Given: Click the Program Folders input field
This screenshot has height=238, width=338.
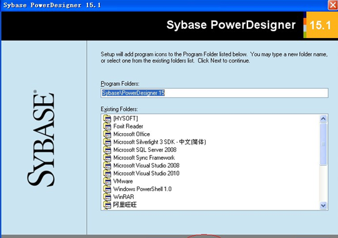Looking at the screenshot, I should 214,93.
